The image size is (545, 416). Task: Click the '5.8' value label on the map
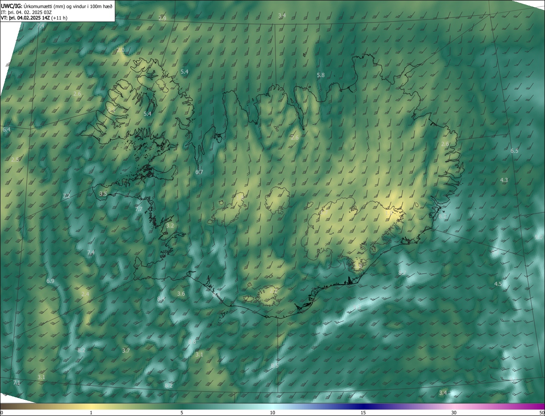[x=321, y=75]
